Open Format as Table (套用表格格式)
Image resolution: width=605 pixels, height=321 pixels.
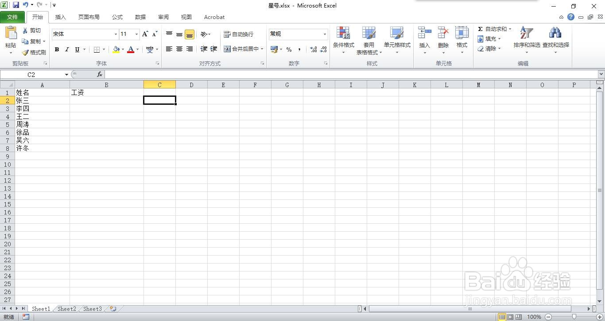tap(369, 40)
